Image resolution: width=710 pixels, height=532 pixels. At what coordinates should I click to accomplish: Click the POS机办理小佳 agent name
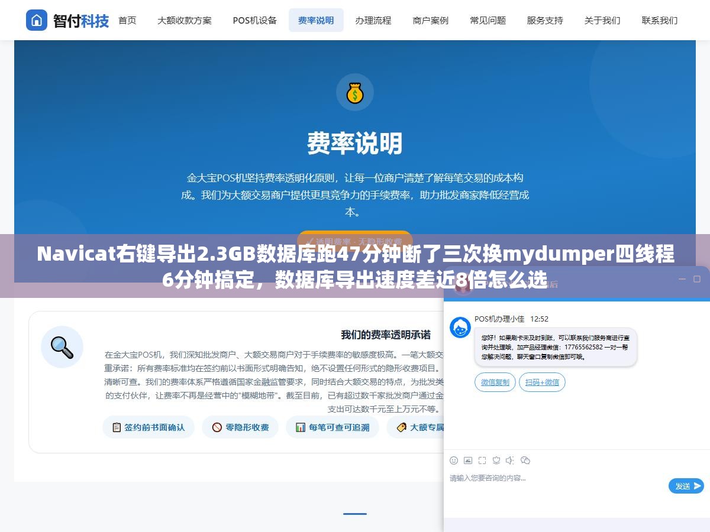499,319
